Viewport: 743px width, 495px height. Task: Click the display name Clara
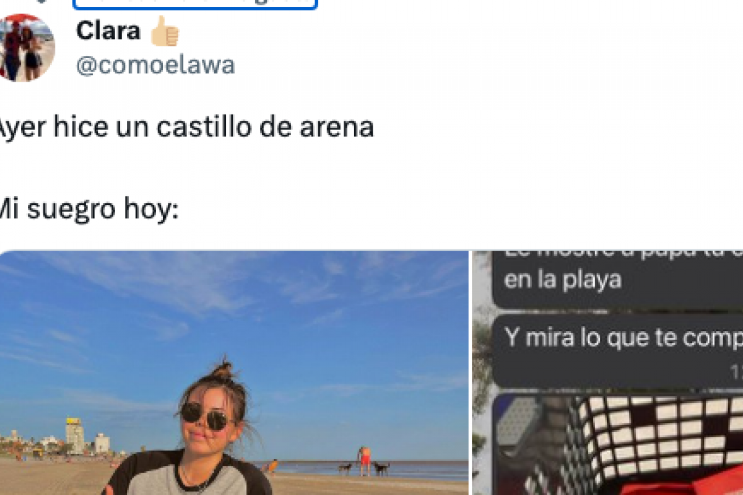coord(108,31)
